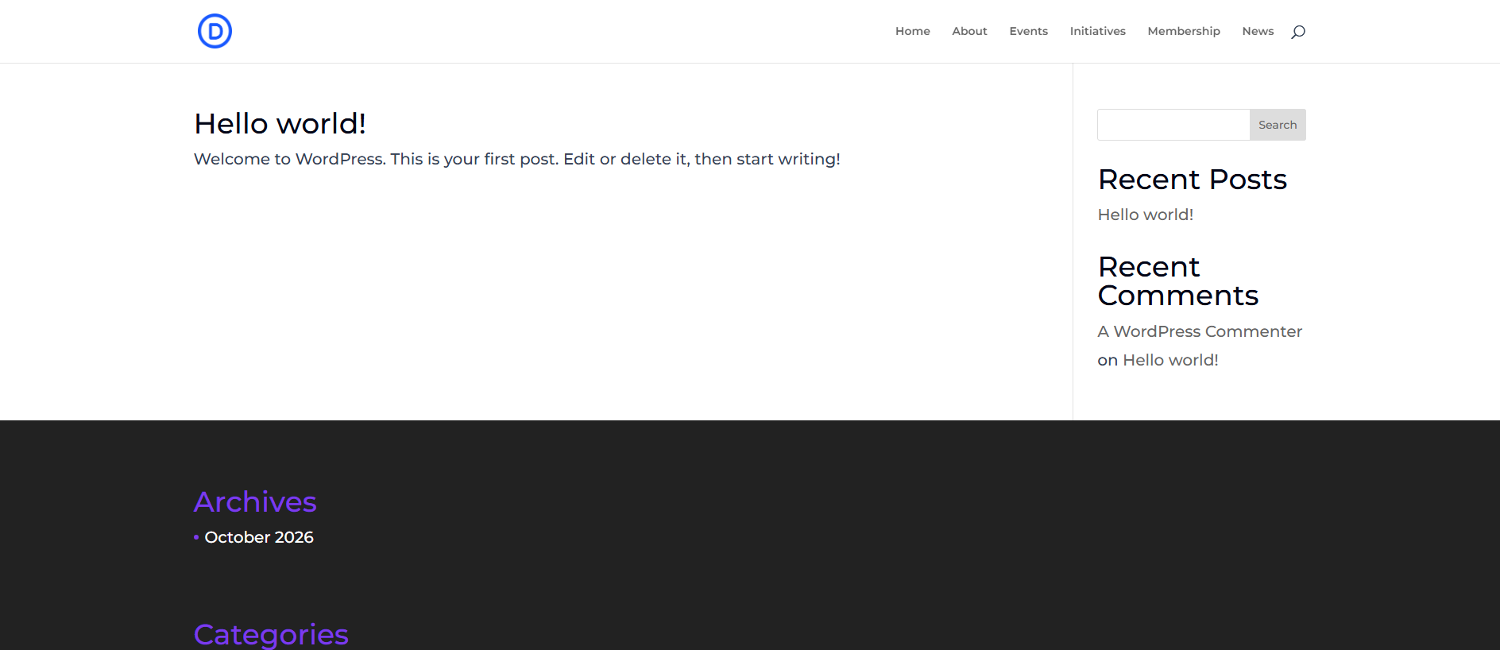1500x650 pixels.
Task: Click the Recent Comments heading
Action: tap(1178, 281)
